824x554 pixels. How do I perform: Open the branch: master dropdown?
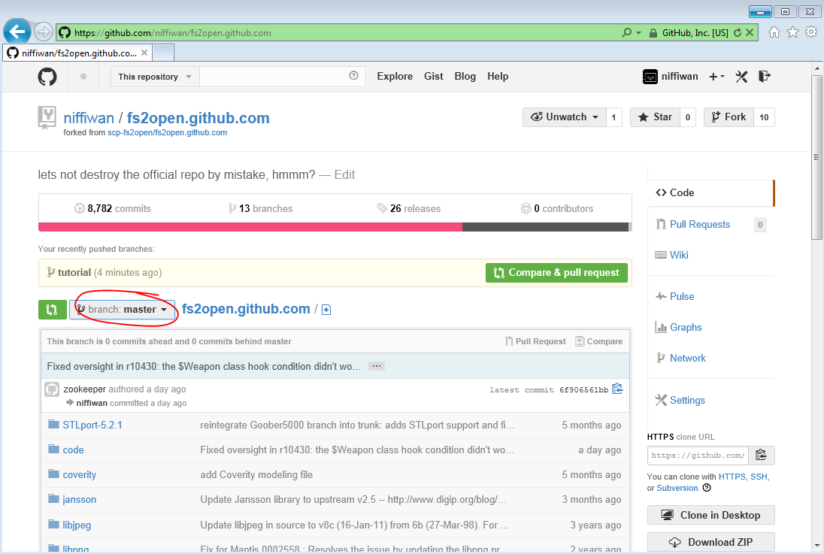tap(123, 310)
